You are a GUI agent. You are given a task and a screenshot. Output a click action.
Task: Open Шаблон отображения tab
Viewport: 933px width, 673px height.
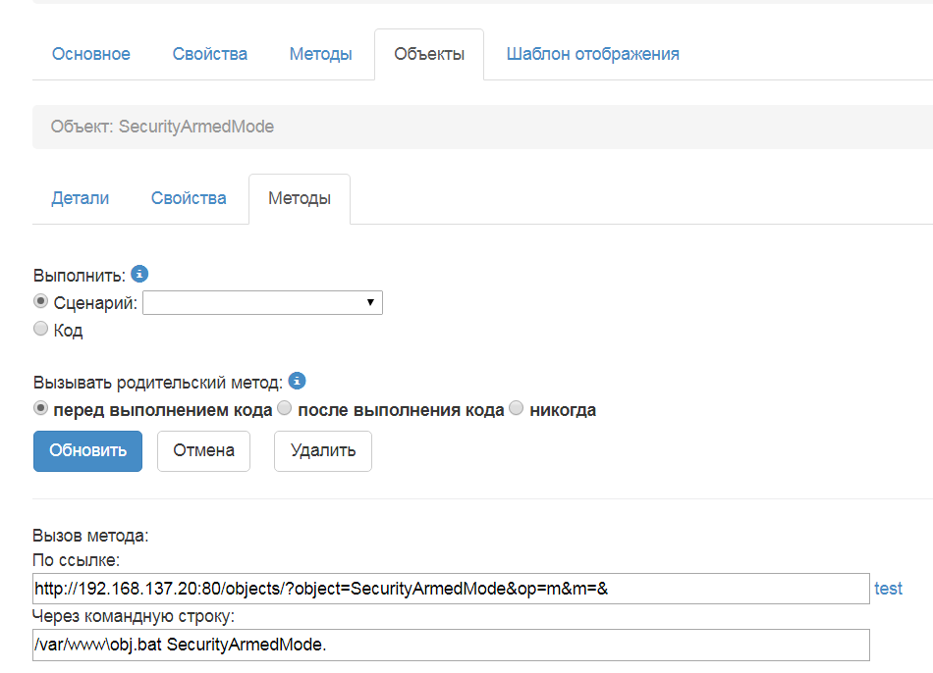pos(592,54)
